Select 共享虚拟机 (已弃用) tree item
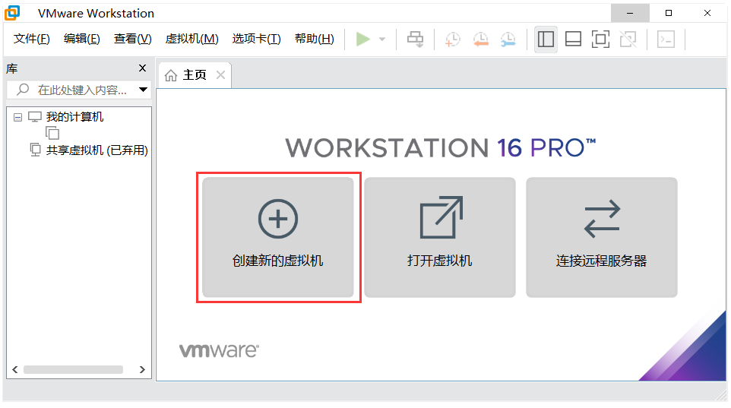The width and height of the screenshot is (731, 408). tap(97, 150)
